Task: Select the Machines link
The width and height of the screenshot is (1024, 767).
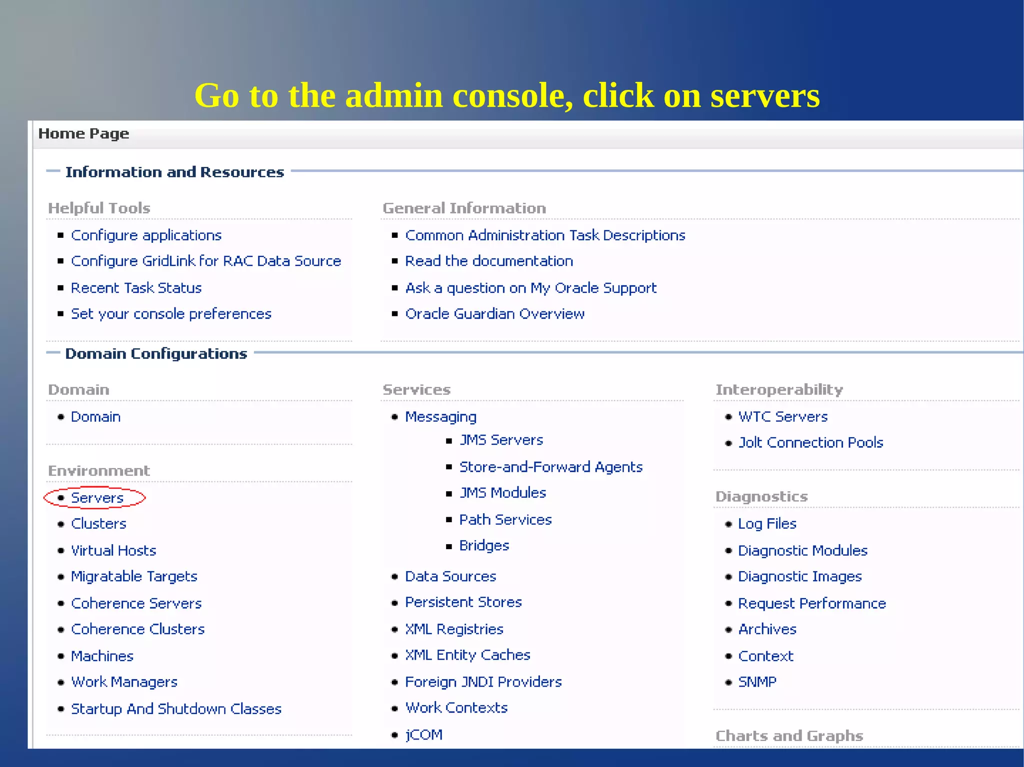Action: pyautogui.click(x=102, y=656)
